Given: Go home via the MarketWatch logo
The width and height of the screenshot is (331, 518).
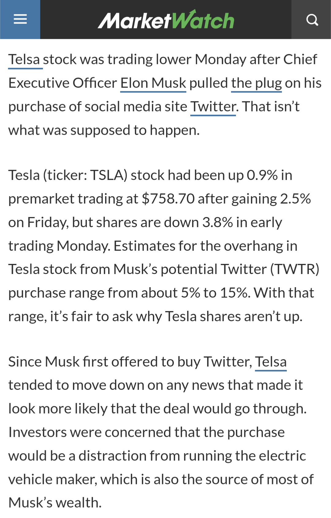Looking at the screenshot, I should point(166,20).
